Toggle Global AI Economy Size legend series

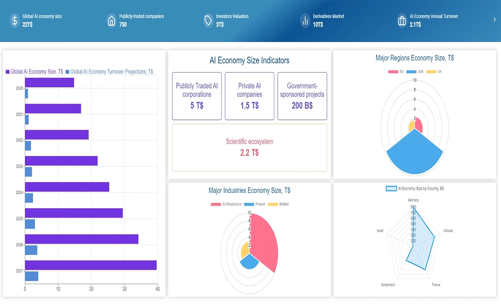[x=34, y=72]
